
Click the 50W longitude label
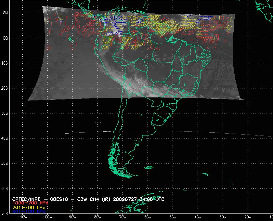point(173,217)
